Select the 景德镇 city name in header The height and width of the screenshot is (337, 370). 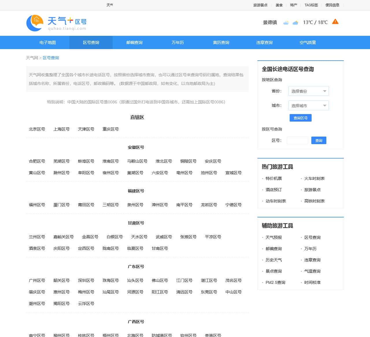coord(270,23)
